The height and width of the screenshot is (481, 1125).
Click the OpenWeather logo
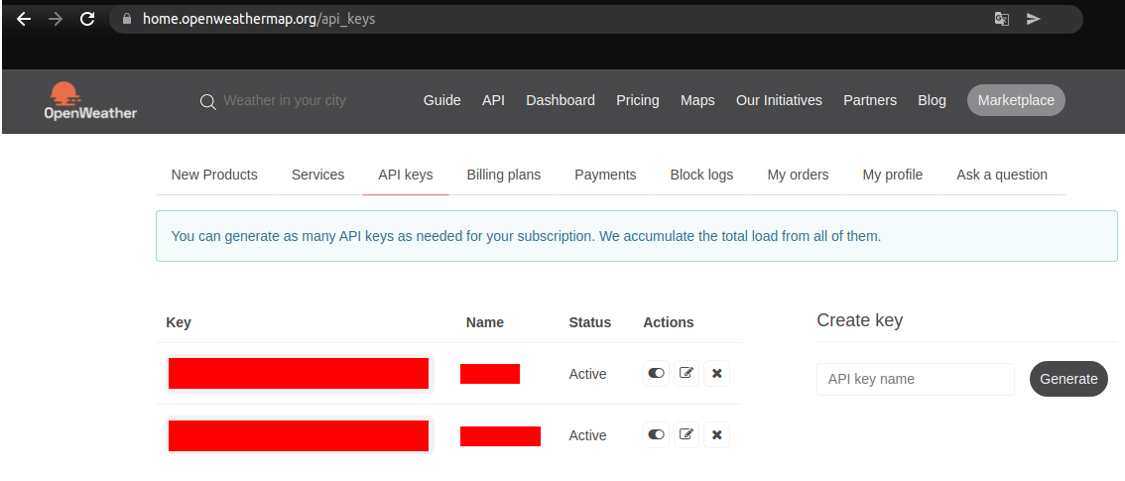[90, 100]
